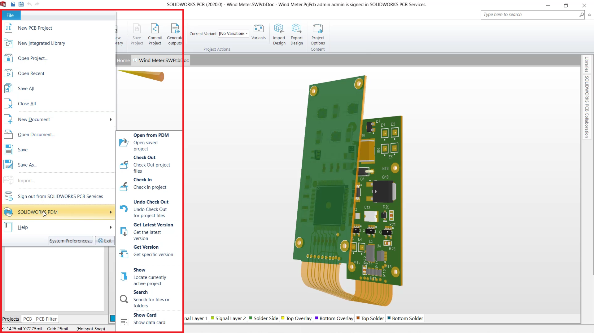This screenshot has width=594, height=333.
Task: Click the Import Design ribbon icon
Action: click(279, 29)
